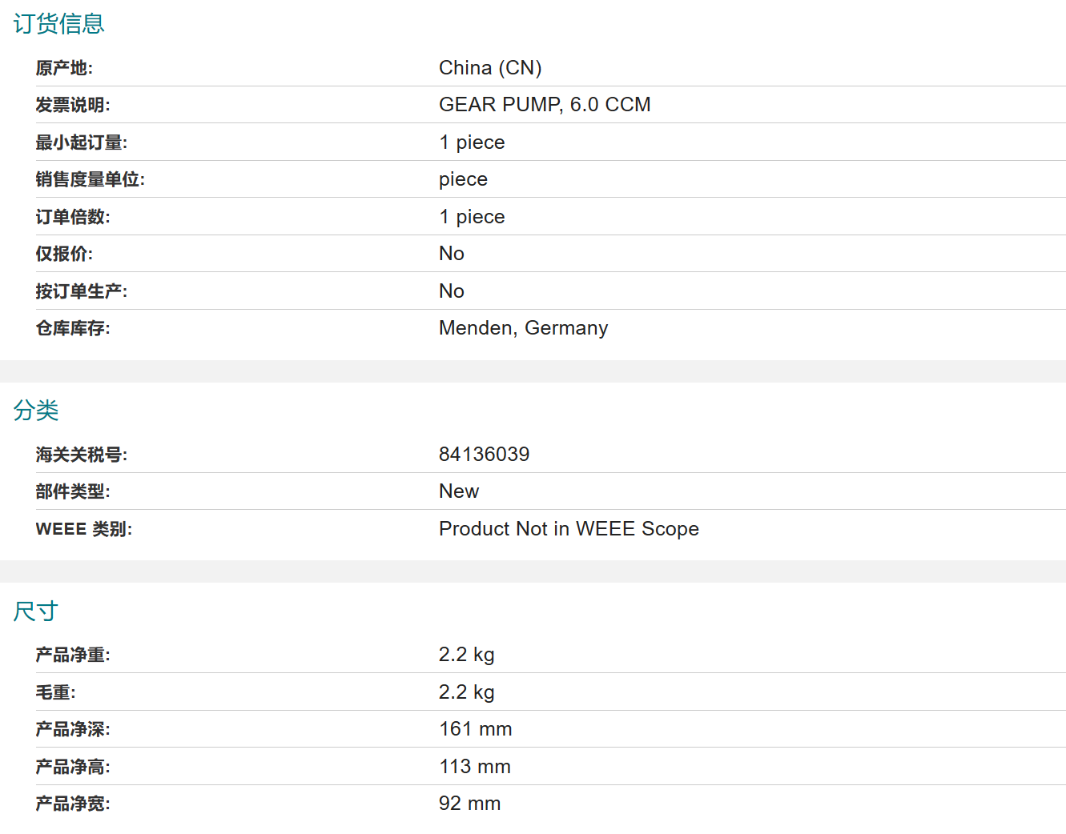1066x834 pixels.
Task: Select the 订货信息 section heading
Action: (58, 24)
